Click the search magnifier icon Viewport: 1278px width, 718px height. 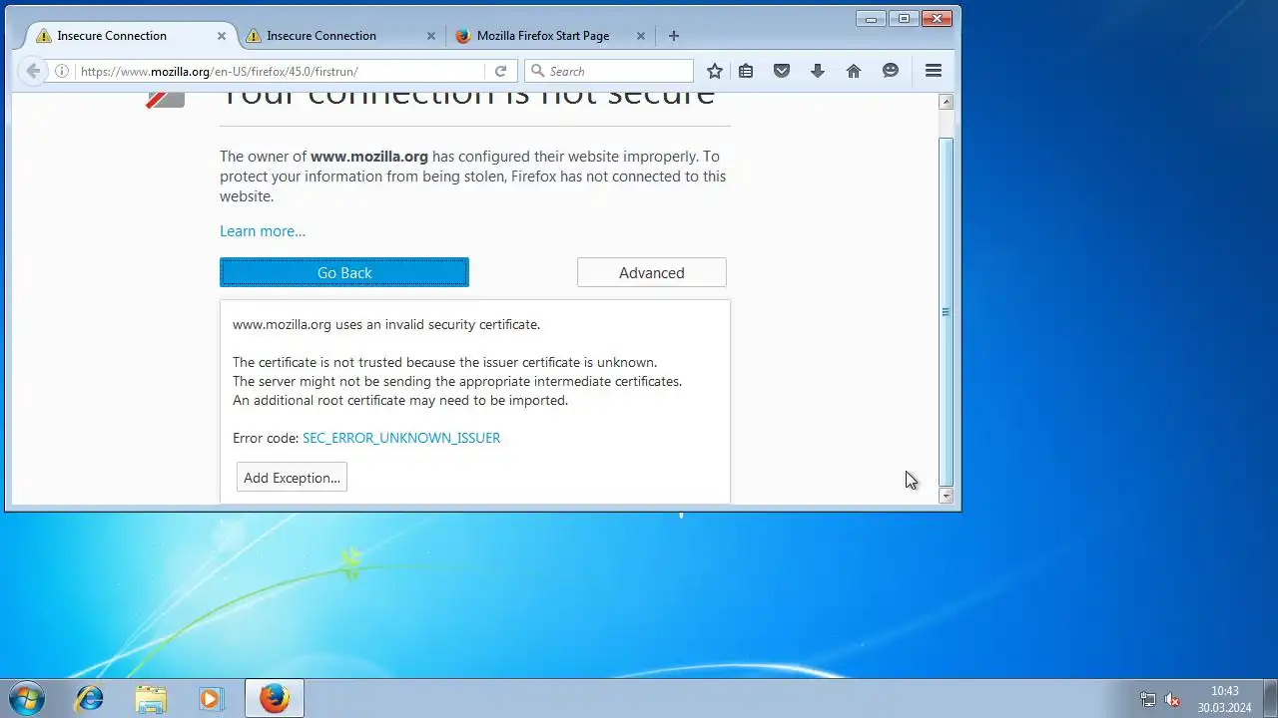tap(537, 71)
